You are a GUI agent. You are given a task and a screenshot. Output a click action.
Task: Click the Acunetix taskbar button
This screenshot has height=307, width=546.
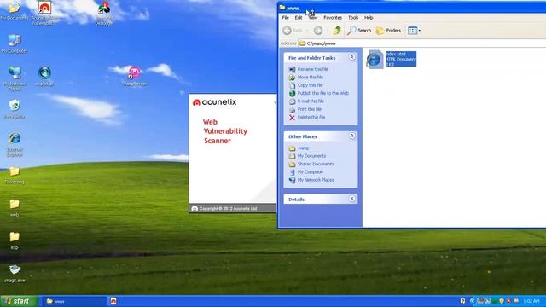[113, 301]
